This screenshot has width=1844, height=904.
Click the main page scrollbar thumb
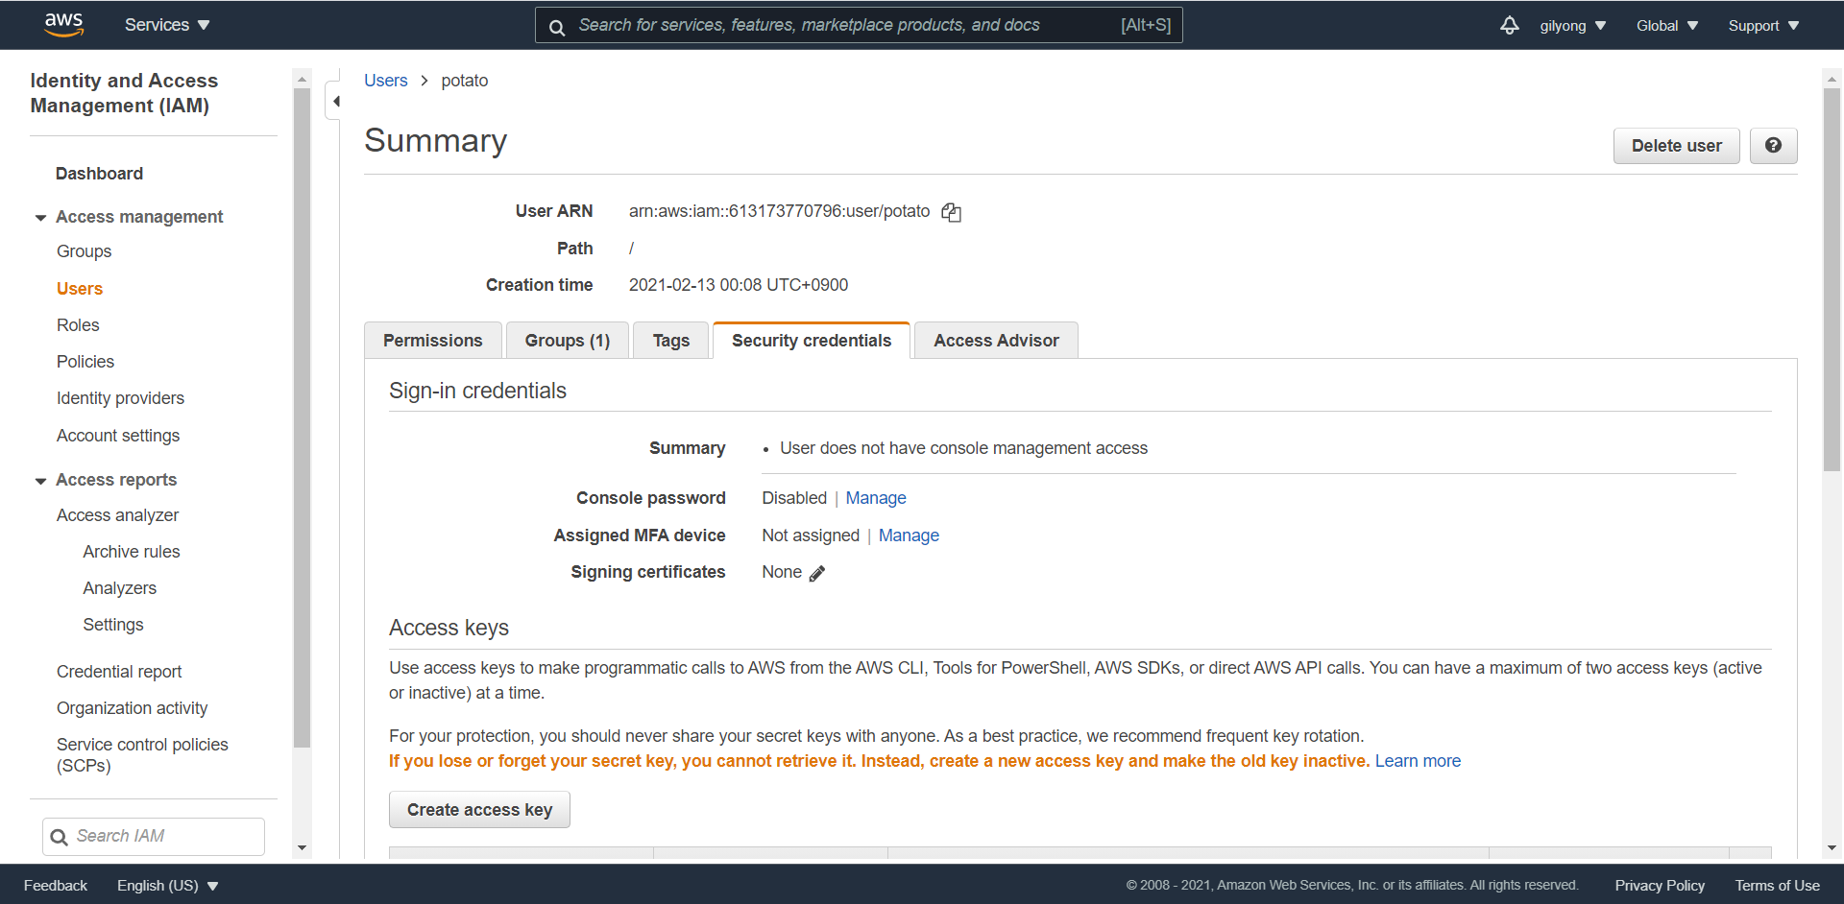1832,278
